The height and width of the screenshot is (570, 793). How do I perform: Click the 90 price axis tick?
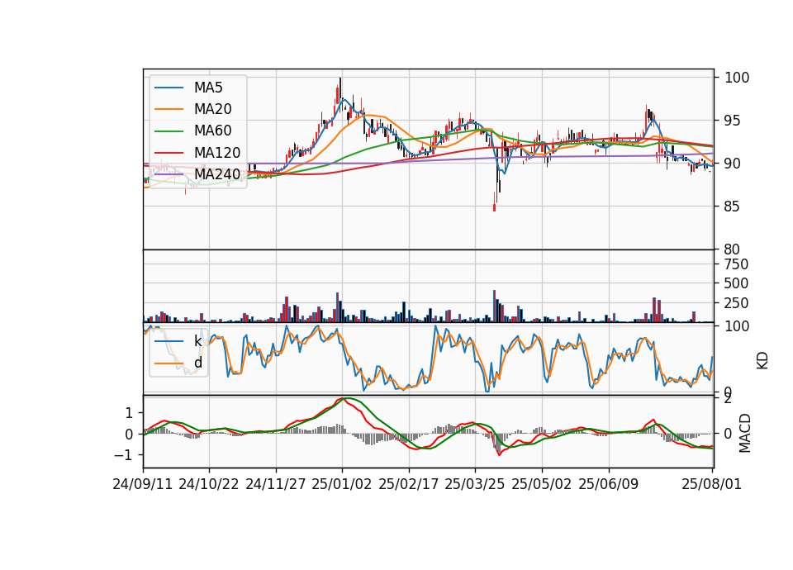point(733,164)
